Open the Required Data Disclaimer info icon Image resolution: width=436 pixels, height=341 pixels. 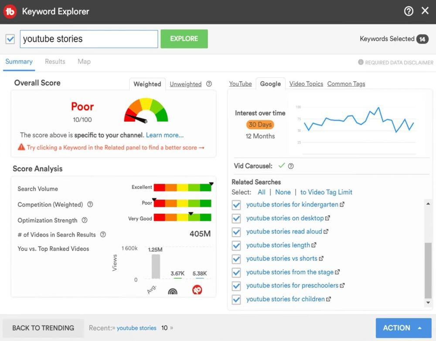pyautogui.click(x=361, y=62)
